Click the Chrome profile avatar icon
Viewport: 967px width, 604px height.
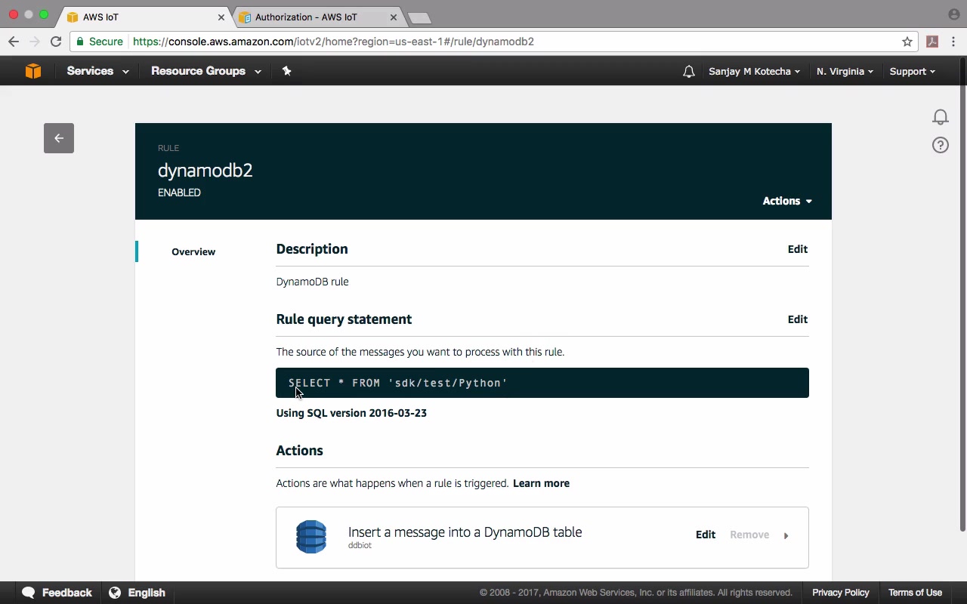pyautogui.click(x=953, y=14)
